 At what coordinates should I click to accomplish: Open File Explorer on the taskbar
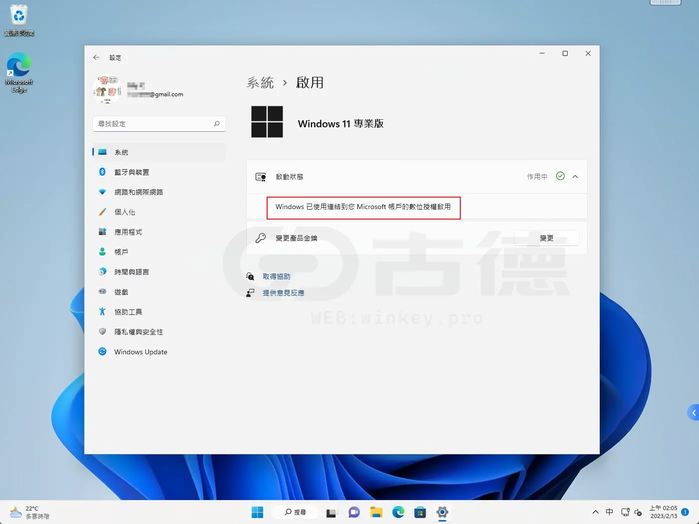(x=376, y=512)
